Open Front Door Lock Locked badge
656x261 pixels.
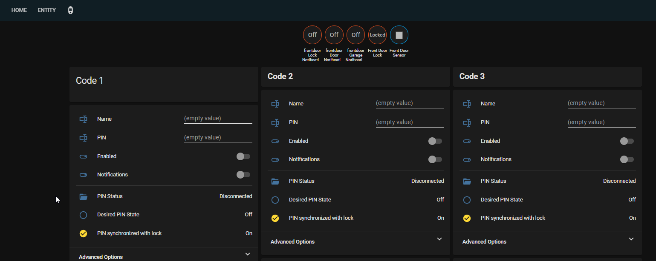[378, 35]
